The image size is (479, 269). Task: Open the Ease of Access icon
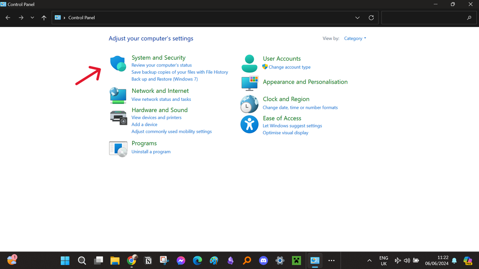click(249, 124)
